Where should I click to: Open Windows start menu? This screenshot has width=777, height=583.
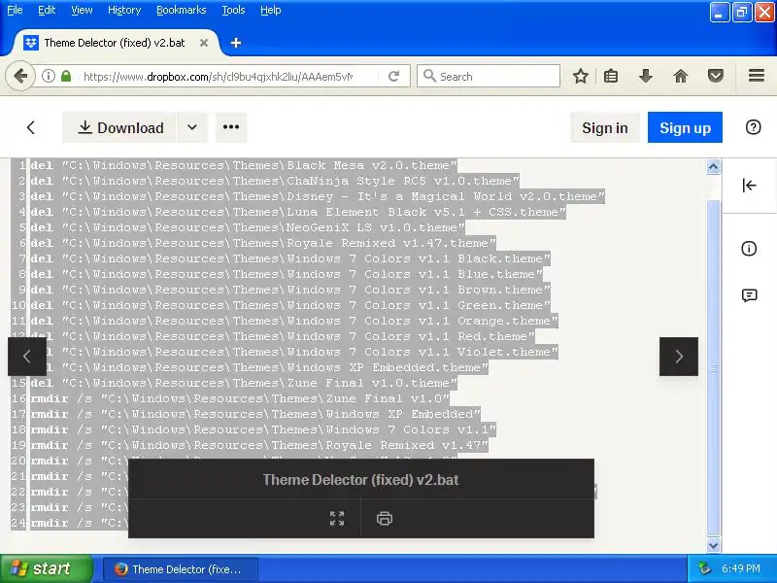click(x=46, y=568)
